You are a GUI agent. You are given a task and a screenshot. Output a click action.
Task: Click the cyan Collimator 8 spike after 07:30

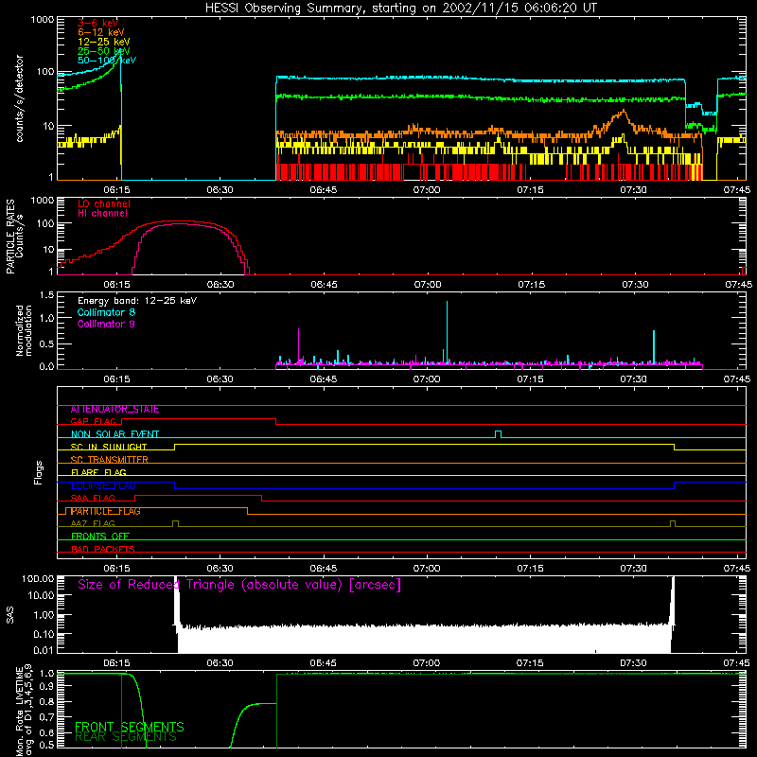click(x=654, y=345)
